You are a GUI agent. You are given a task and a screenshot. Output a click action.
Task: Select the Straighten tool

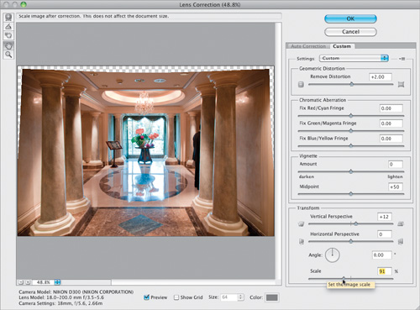click(x=8, y=26)
